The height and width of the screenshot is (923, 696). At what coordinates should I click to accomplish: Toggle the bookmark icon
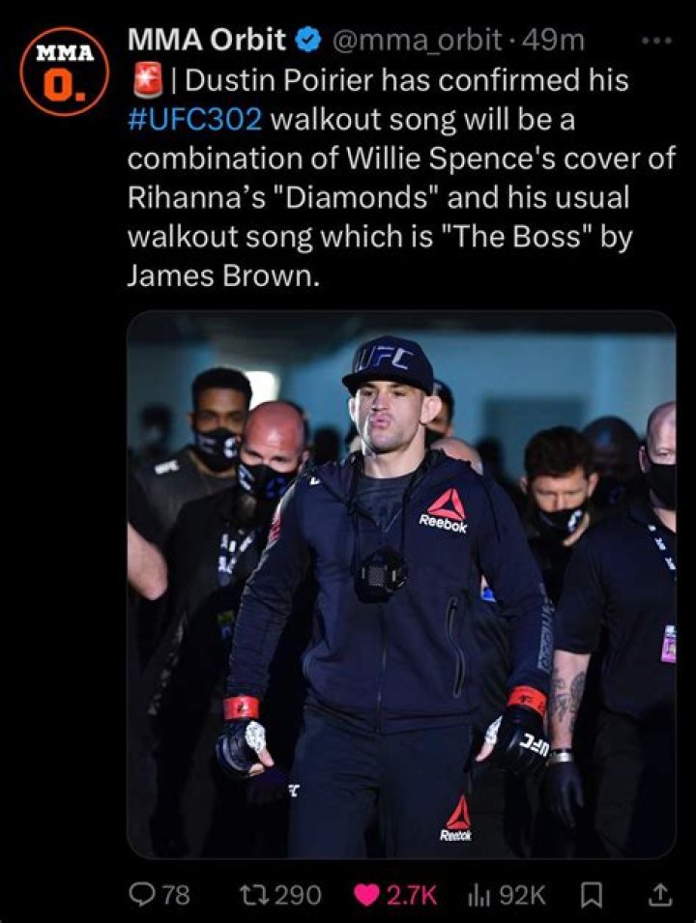pyautogui.click(x=592, y=895)
